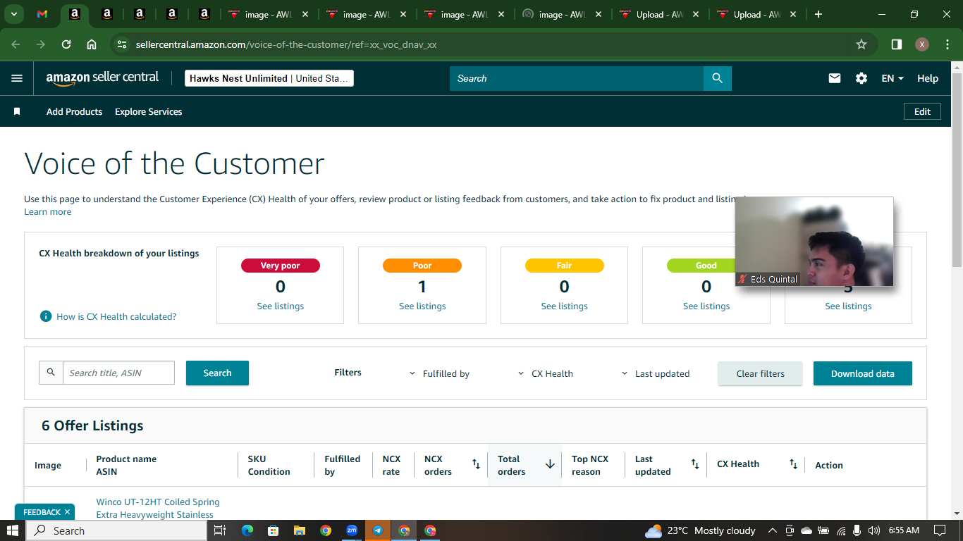The image size is (963, 541).
Task: Click the info icon beside How is CX Health calculated
Action: click(x=45, y=316)
